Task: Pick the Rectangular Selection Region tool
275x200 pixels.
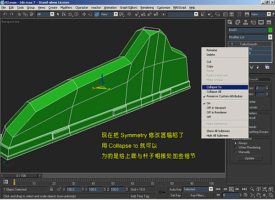Action: click(x=70, y=14)
